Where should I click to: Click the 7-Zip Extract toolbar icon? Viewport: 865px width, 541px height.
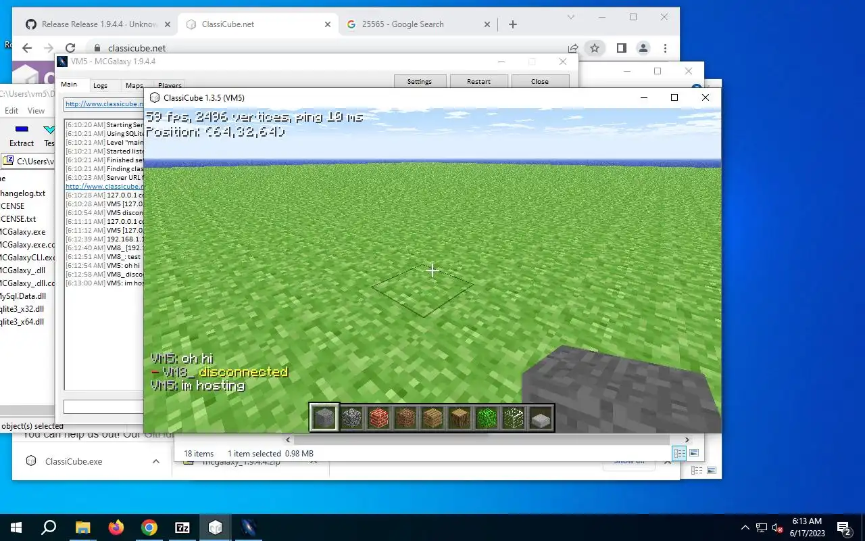coord(22,135)
